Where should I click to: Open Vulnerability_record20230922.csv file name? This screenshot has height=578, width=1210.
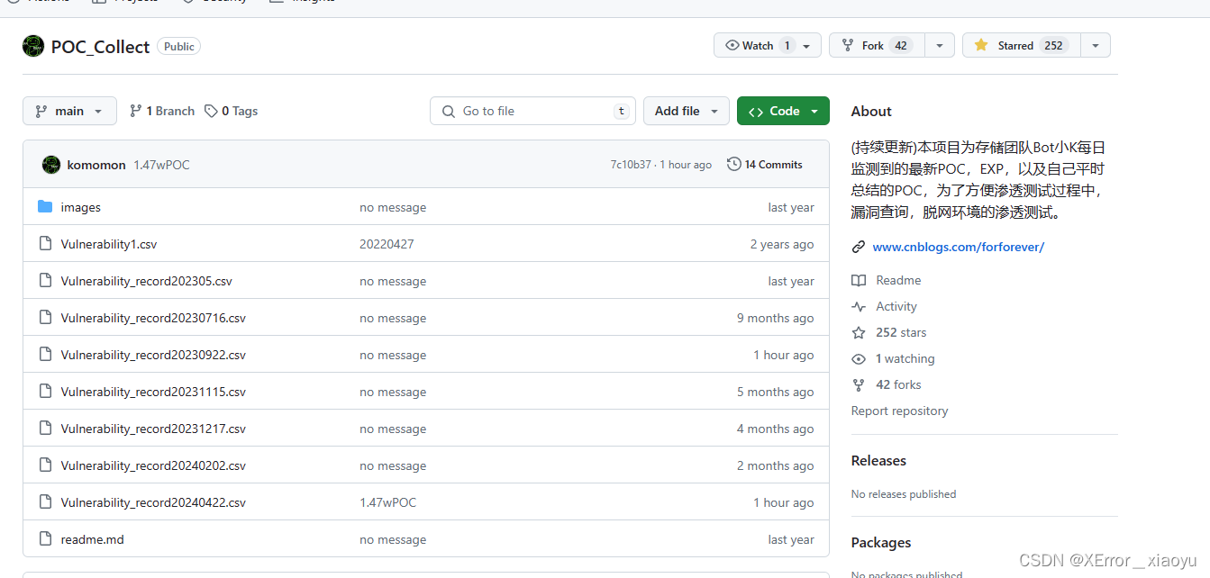153,355
